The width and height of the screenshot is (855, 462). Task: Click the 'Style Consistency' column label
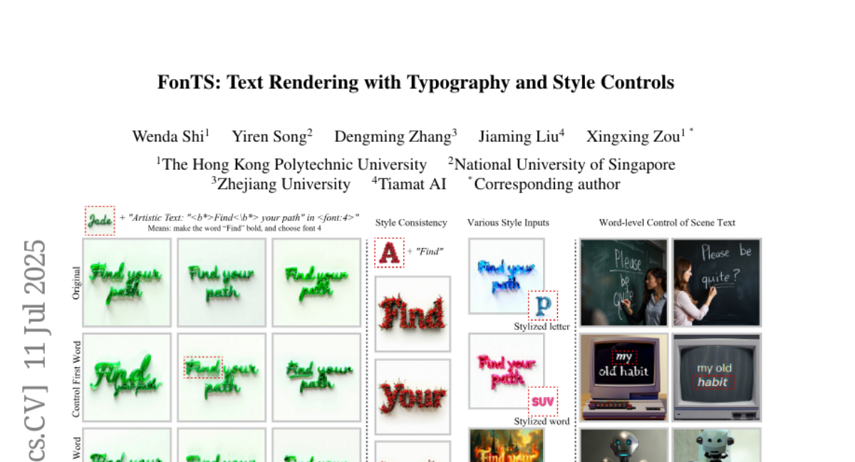point(411,222)
